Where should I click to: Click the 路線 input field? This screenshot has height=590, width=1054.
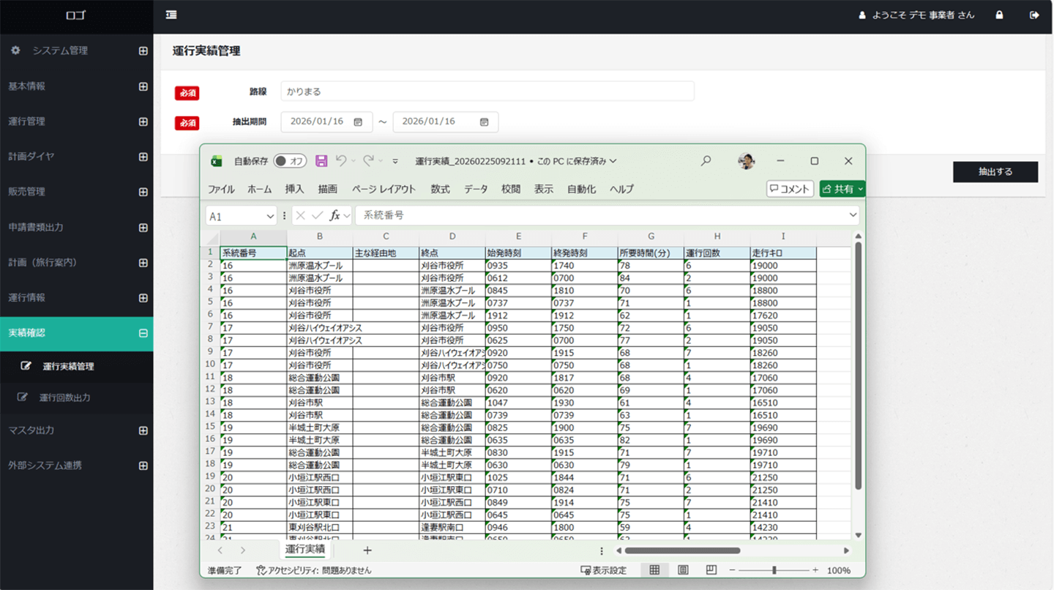(x=487, y=92)
